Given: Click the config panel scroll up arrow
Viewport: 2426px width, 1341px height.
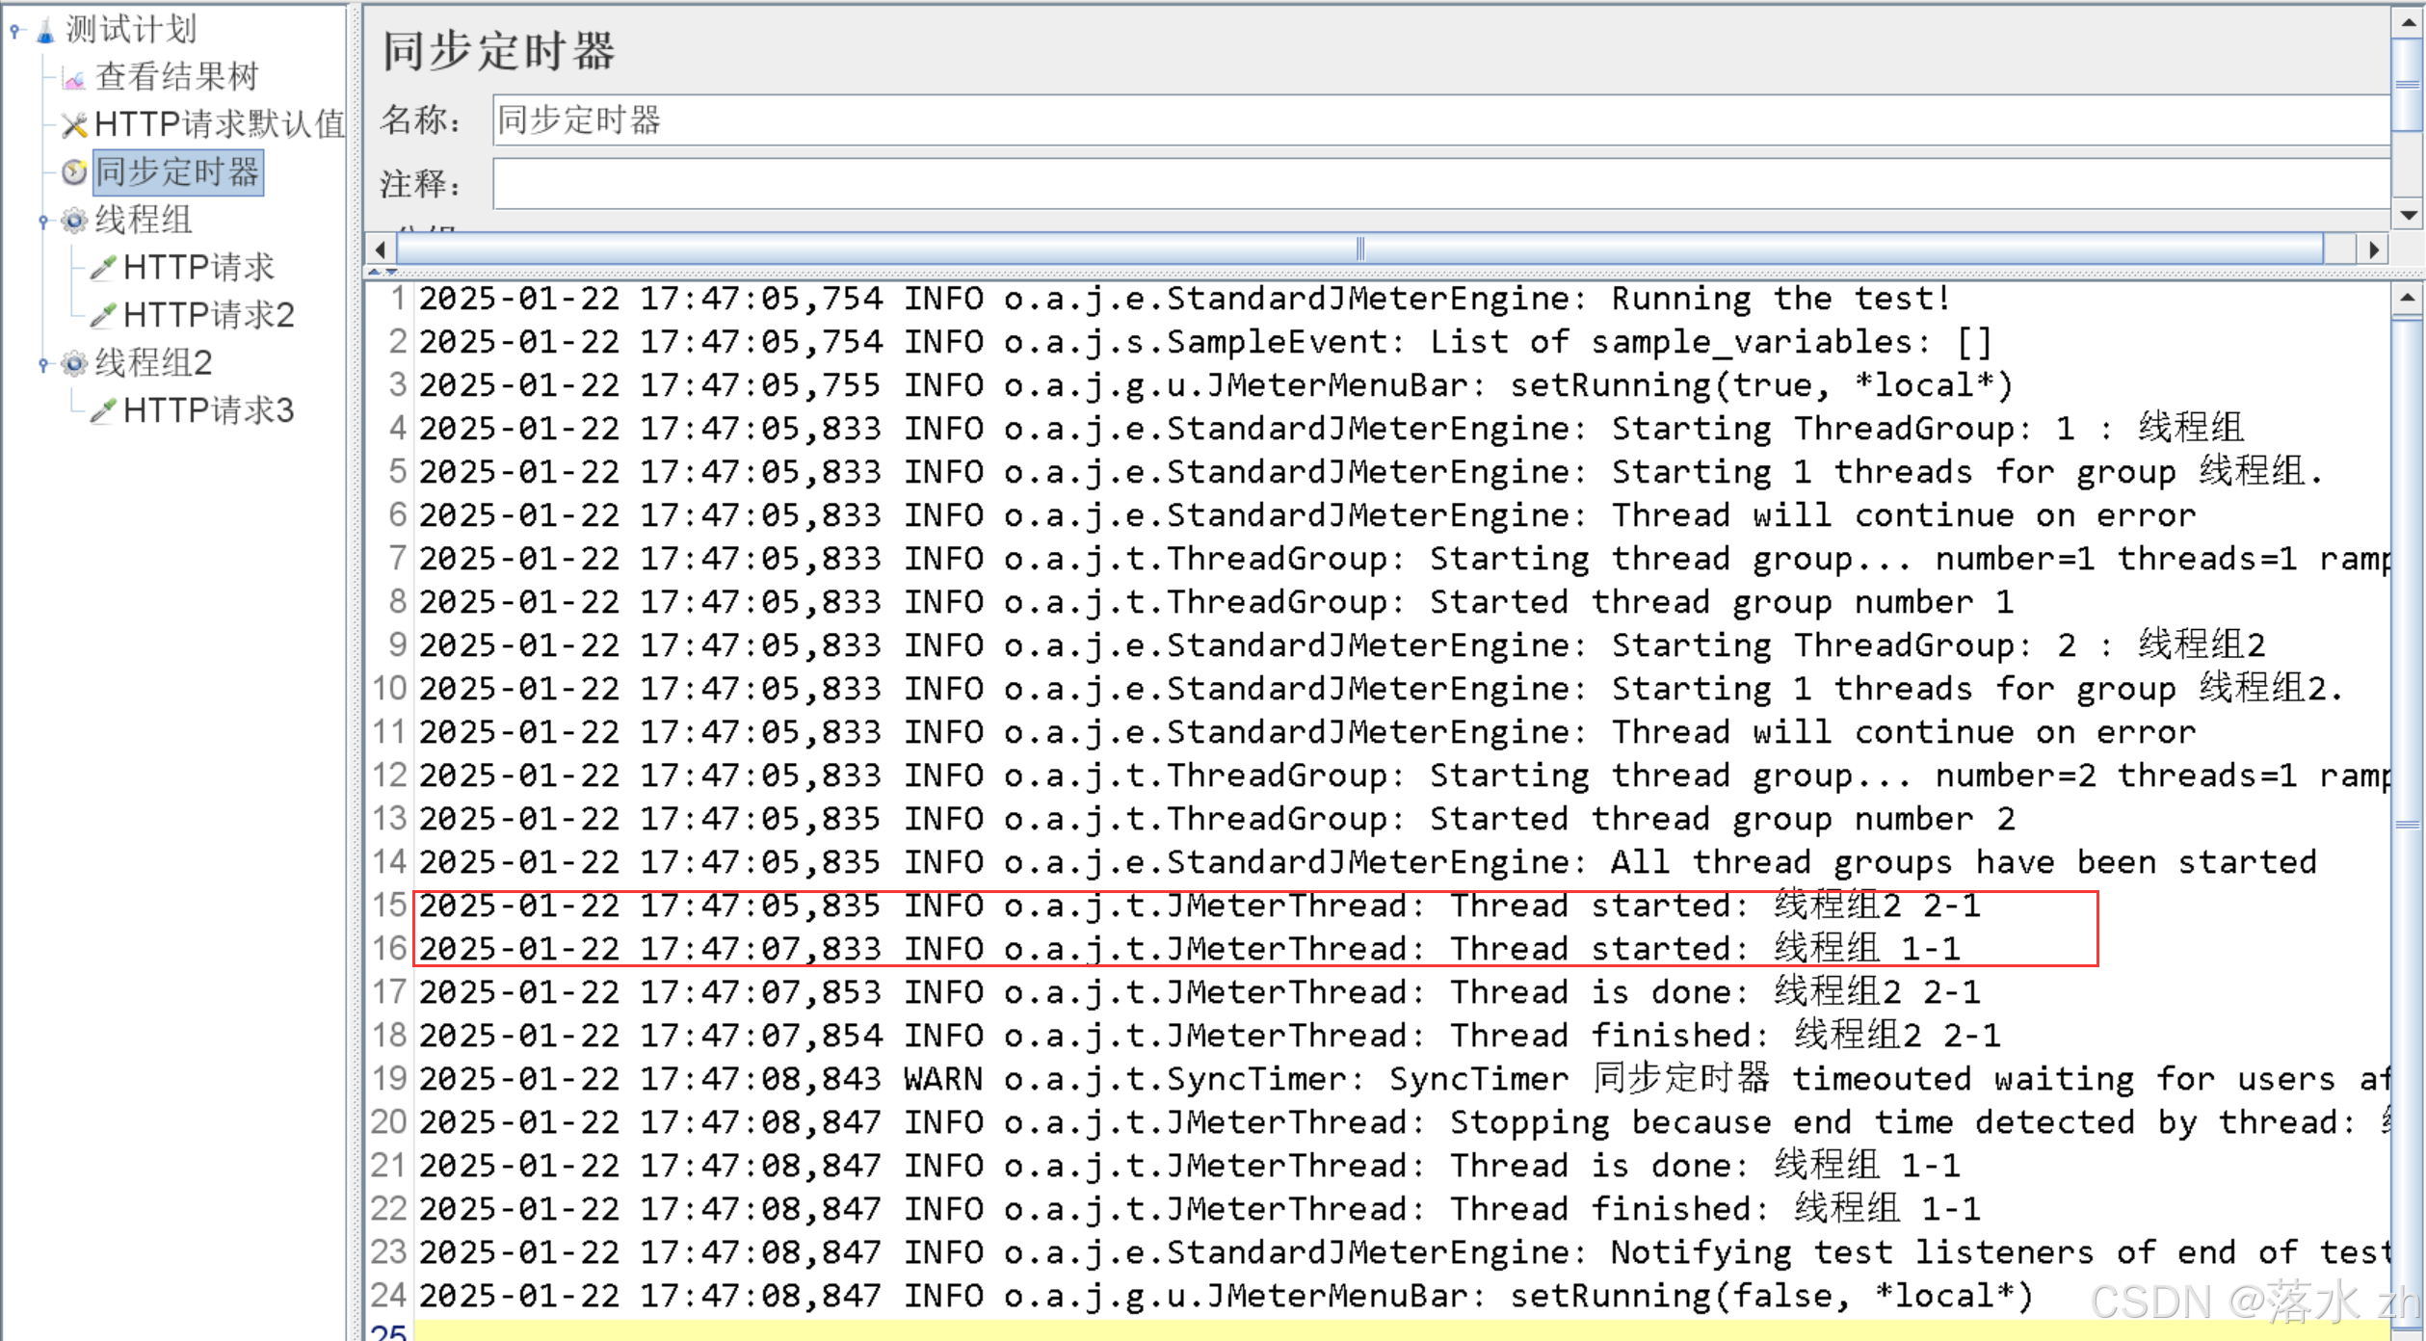Looking at the screenshot, I should point(2409,23).
